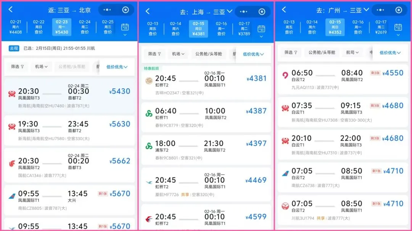Expand the 机场 dropdown in the 三亚→北京 panel
Screen dimensions: 412x231
click(41, 67)
